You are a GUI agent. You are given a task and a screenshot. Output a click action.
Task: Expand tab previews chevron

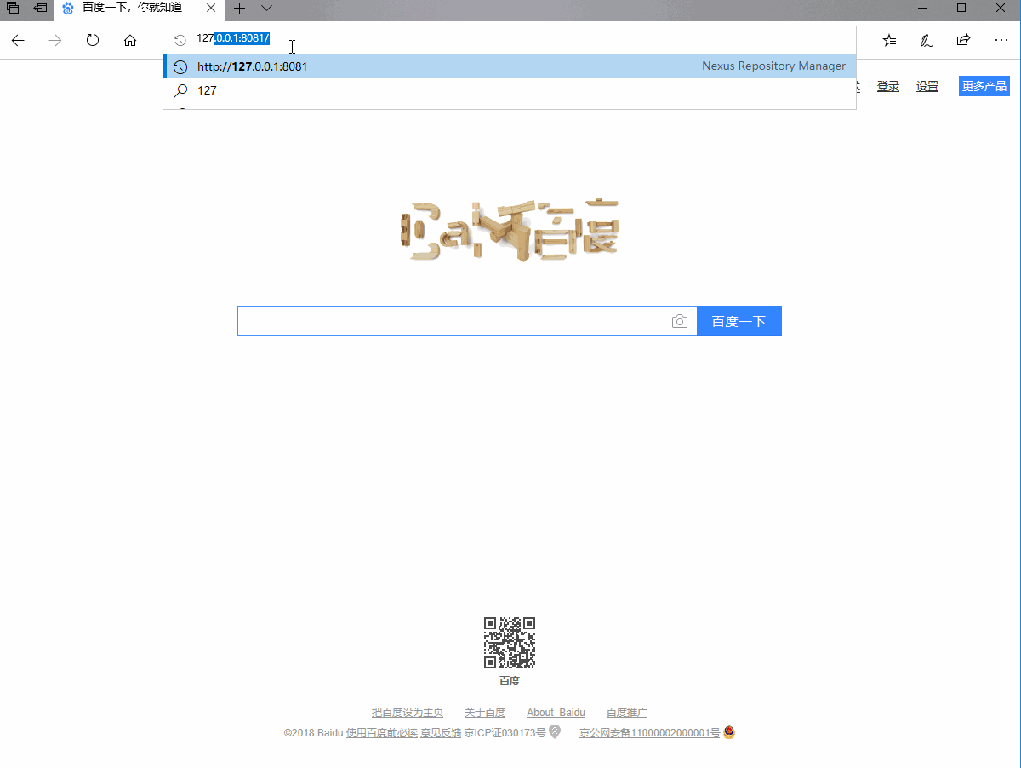(266, 8)
